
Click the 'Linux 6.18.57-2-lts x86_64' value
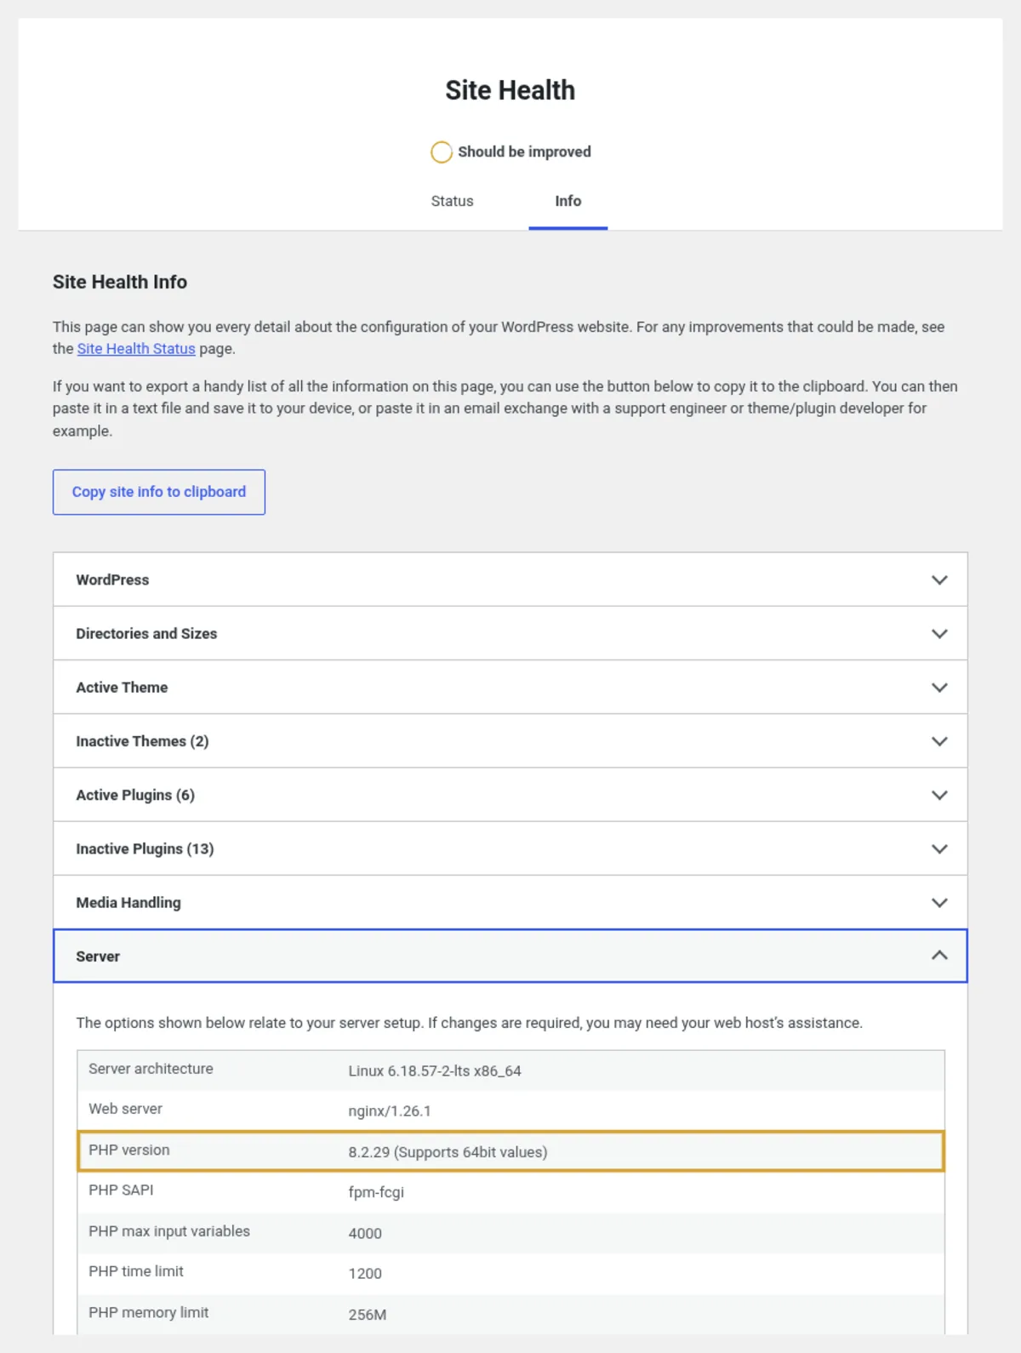(x=435, y=1070)
